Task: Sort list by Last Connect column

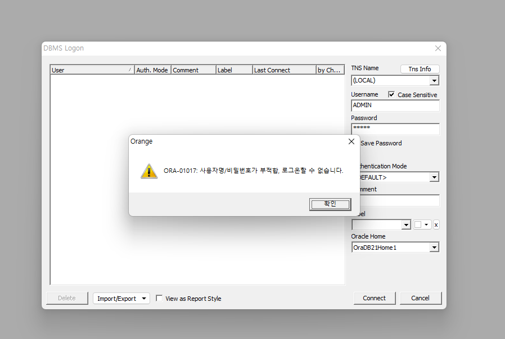Action: coord(283,70)
